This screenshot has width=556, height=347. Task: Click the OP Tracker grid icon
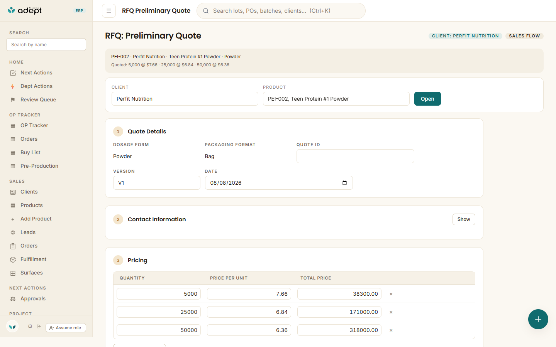click(x=13, y=126)
